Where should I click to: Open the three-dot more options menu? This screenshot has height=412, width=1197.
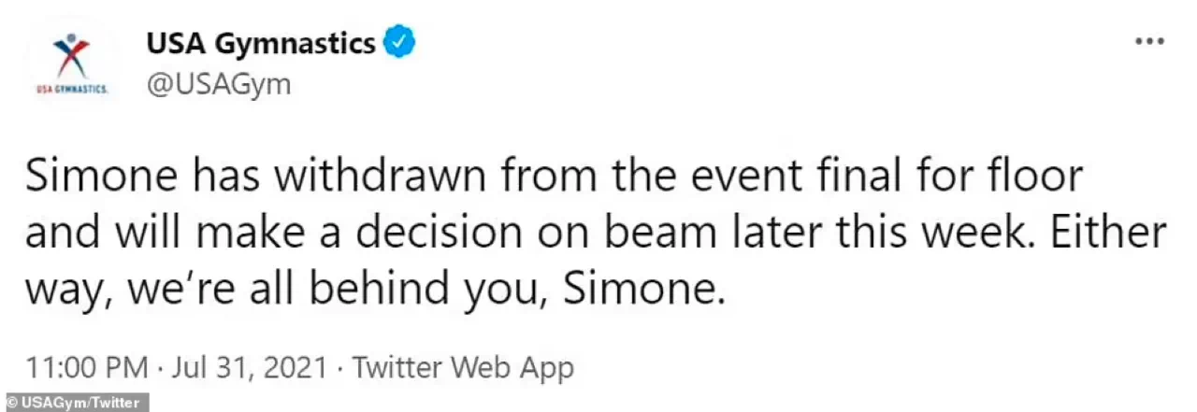point(1147,42)
